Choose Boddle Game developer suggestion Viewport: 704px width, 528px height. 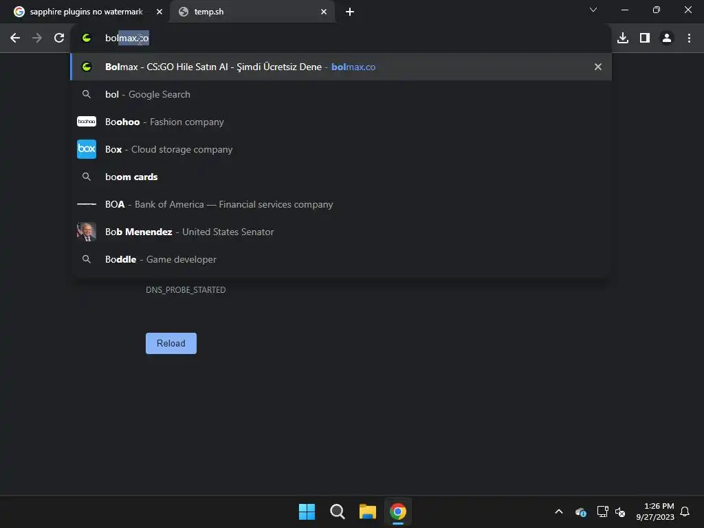[x=341, y=259]
